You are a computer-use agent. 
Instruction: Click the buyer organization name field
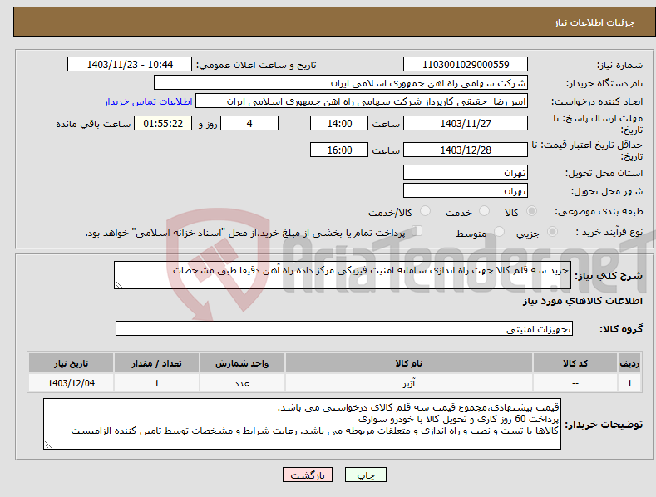tap(341, 83)
